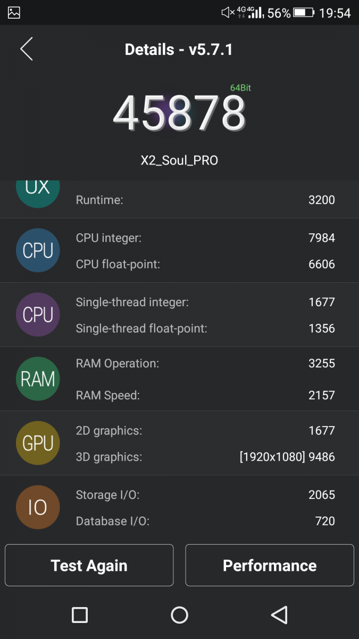
Task: Select the 3D graphics result row
Action: [x=205, y=457]
